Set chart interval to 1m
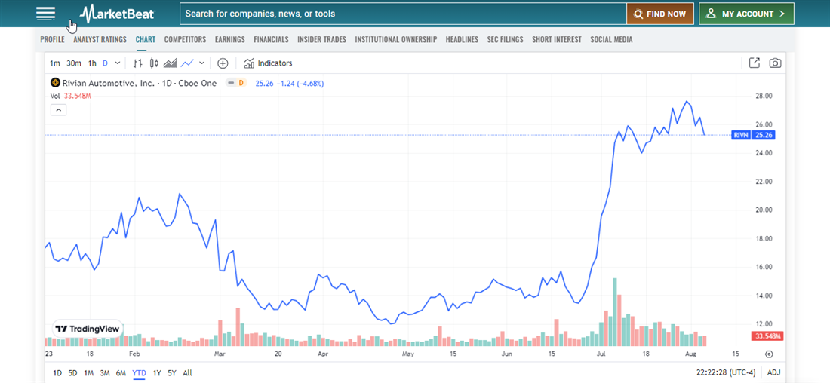This screenshot has width=830, height=383. (x=55, y=63)
